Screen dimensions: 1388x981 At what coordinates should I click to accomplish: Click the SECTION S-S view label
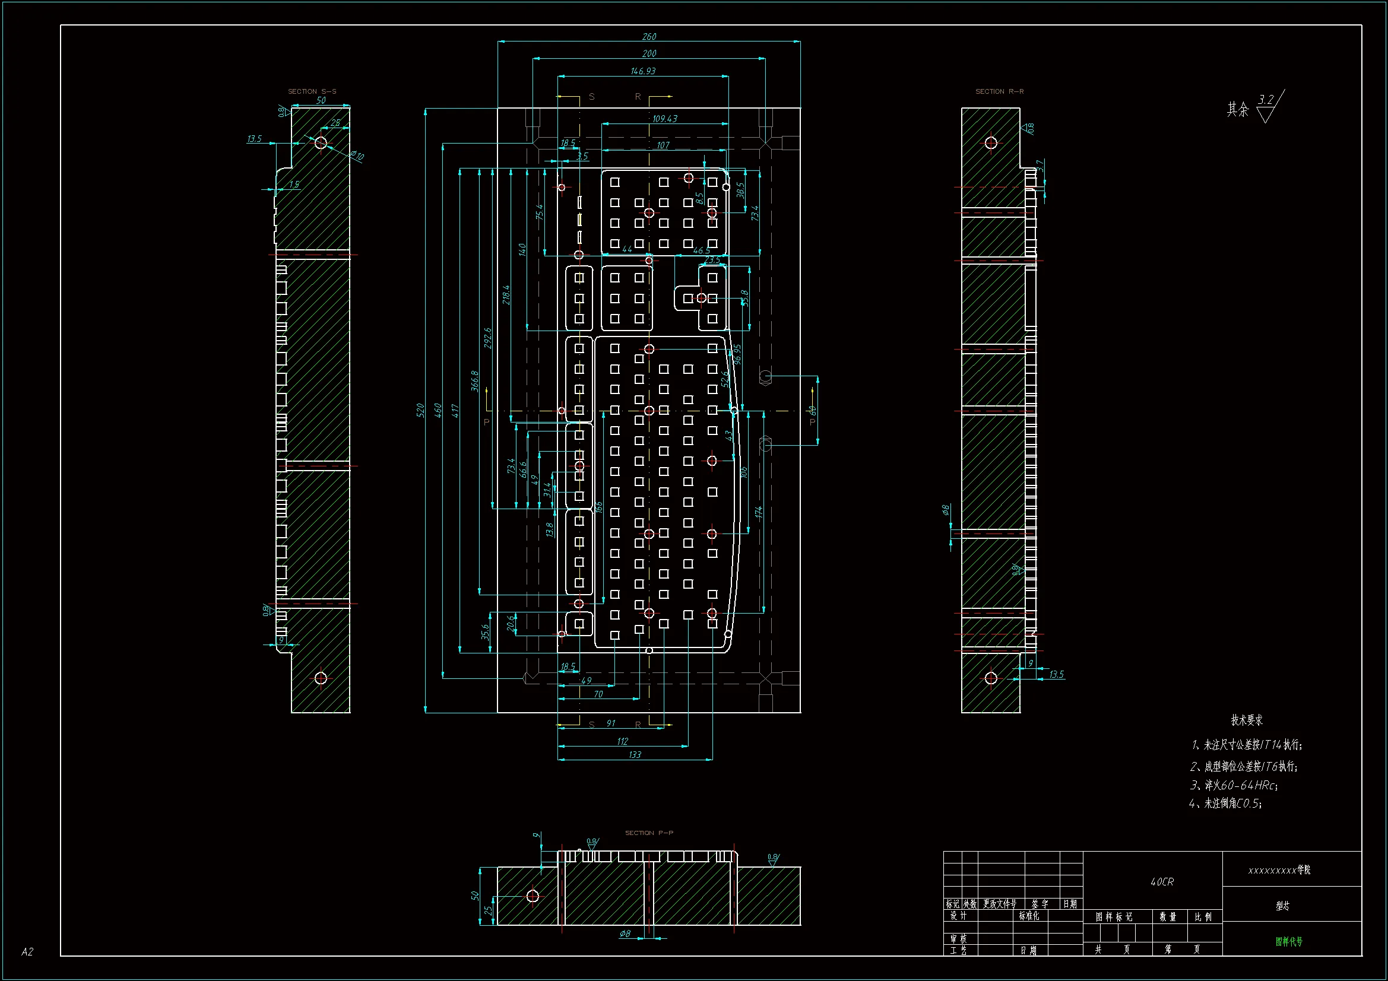click(x=312, y=91)
